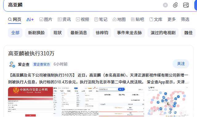Go to the 笔记 tab

coord(101,19)
